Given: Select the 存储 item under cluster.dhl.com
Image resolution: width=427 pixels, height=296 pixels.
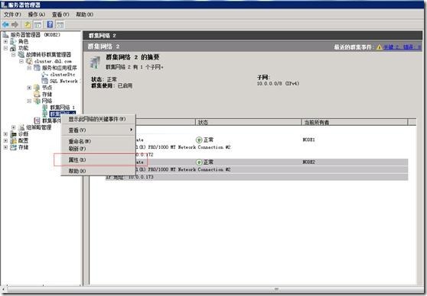Looking at the screenshot, I should [47, 95].
